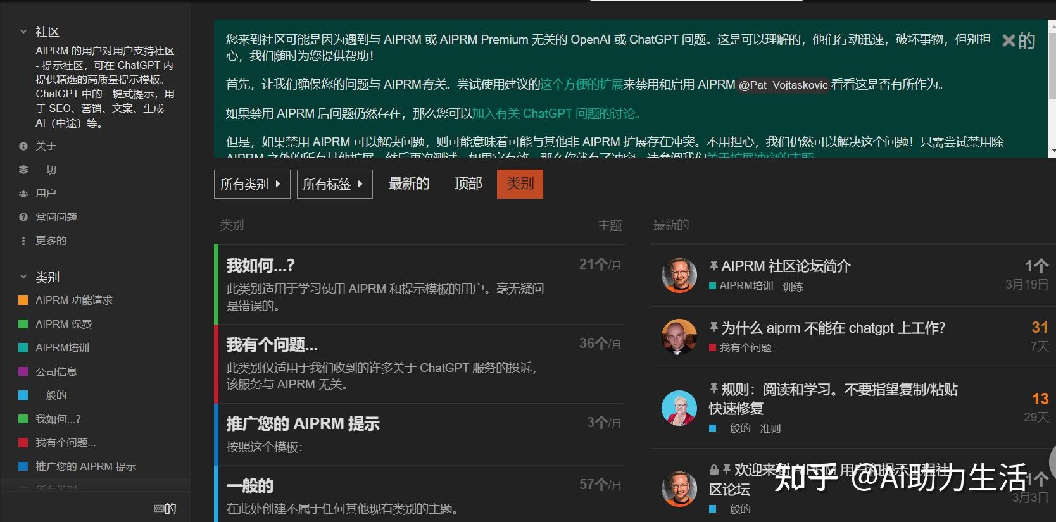
Task: Click the 常问问题 question mark icon
Action: coord(23,217)
